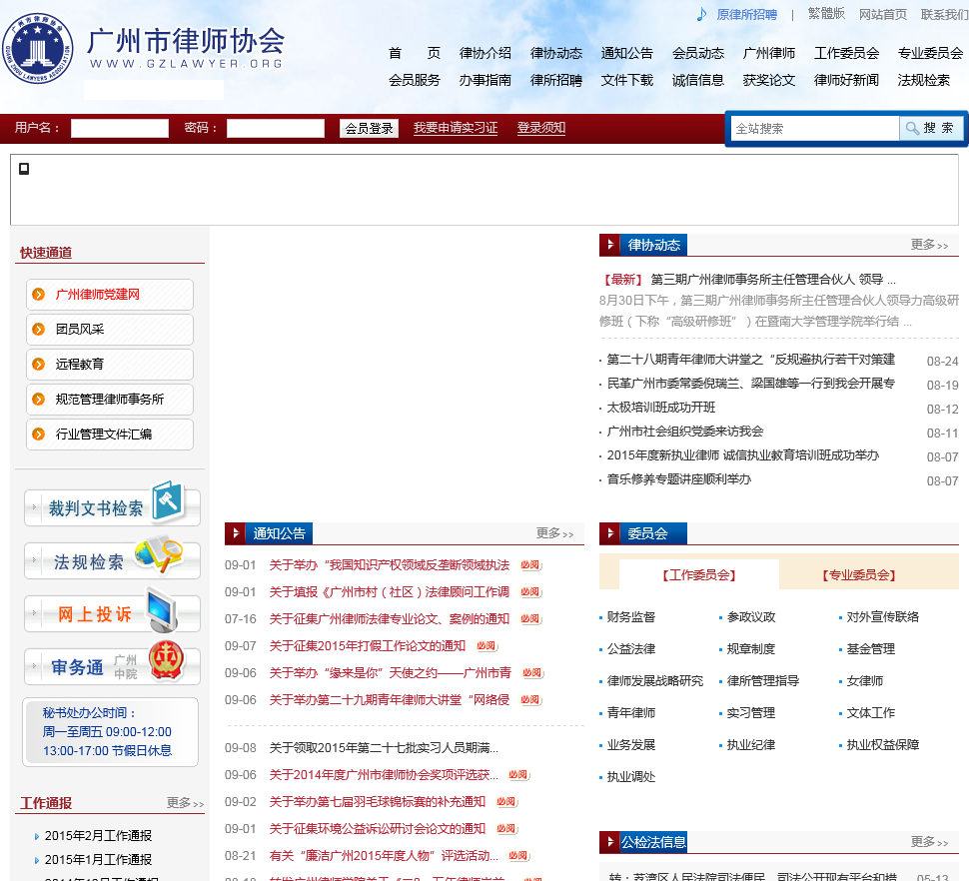This screenshot has width=969, height=881.
Task: Click the 搜索 search button
Action: click(931, 128)
